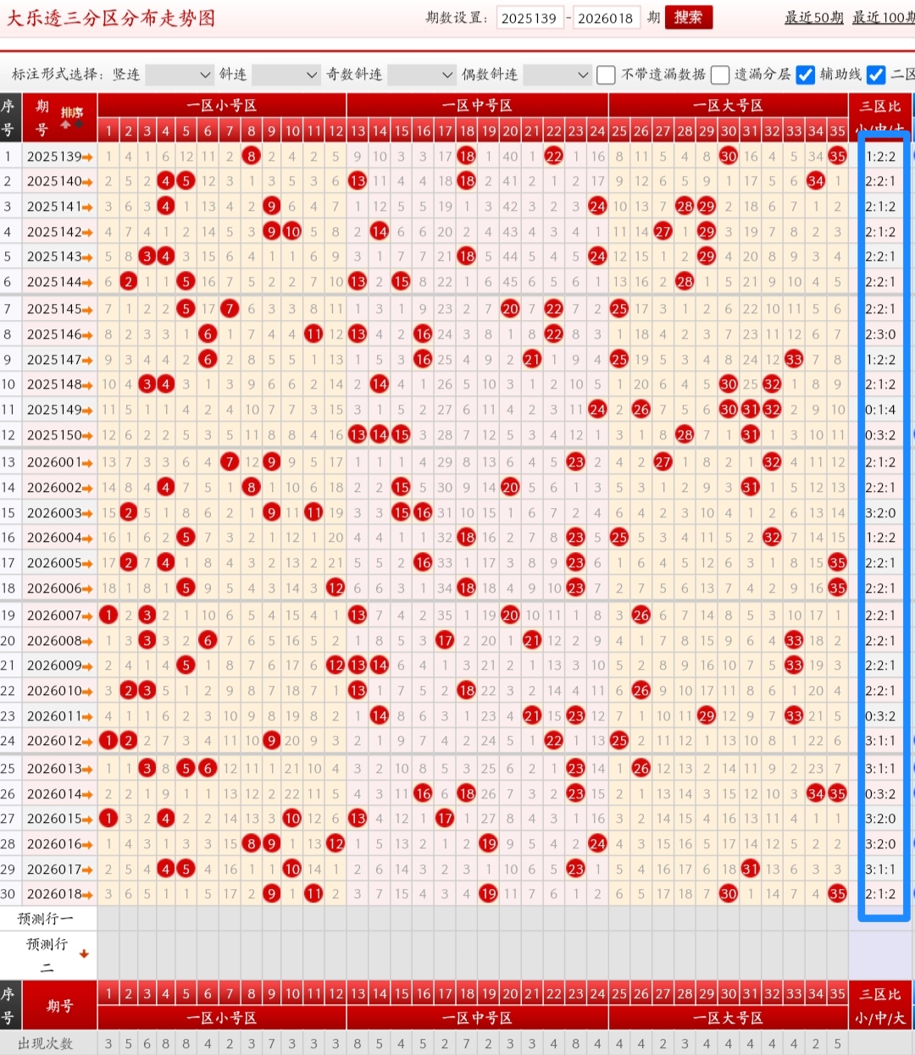Uncheck the 辅助线 checkbox

pos(806,75)
